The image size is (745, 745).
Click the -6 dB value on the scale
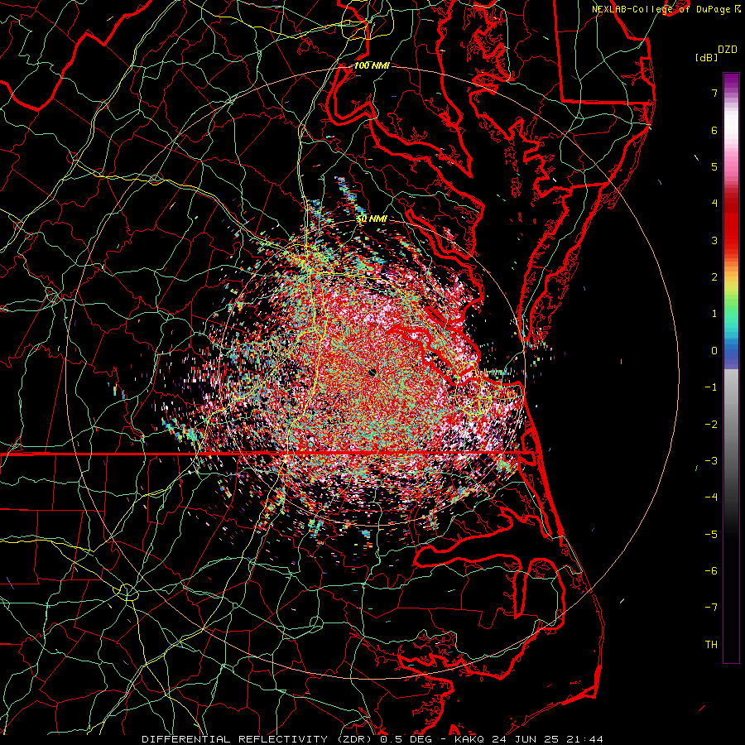click(711, 571)
